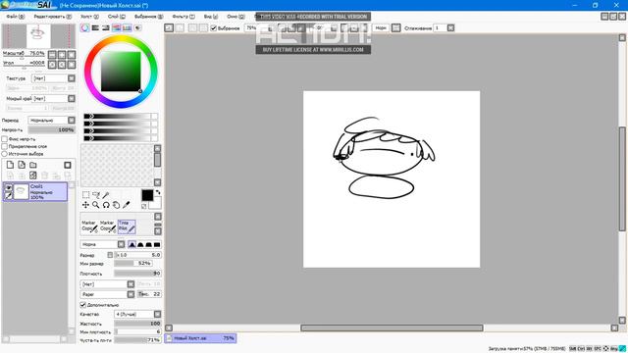Swap the foreground and background colors
628x353 pixels.
click(x=158, y=192)
